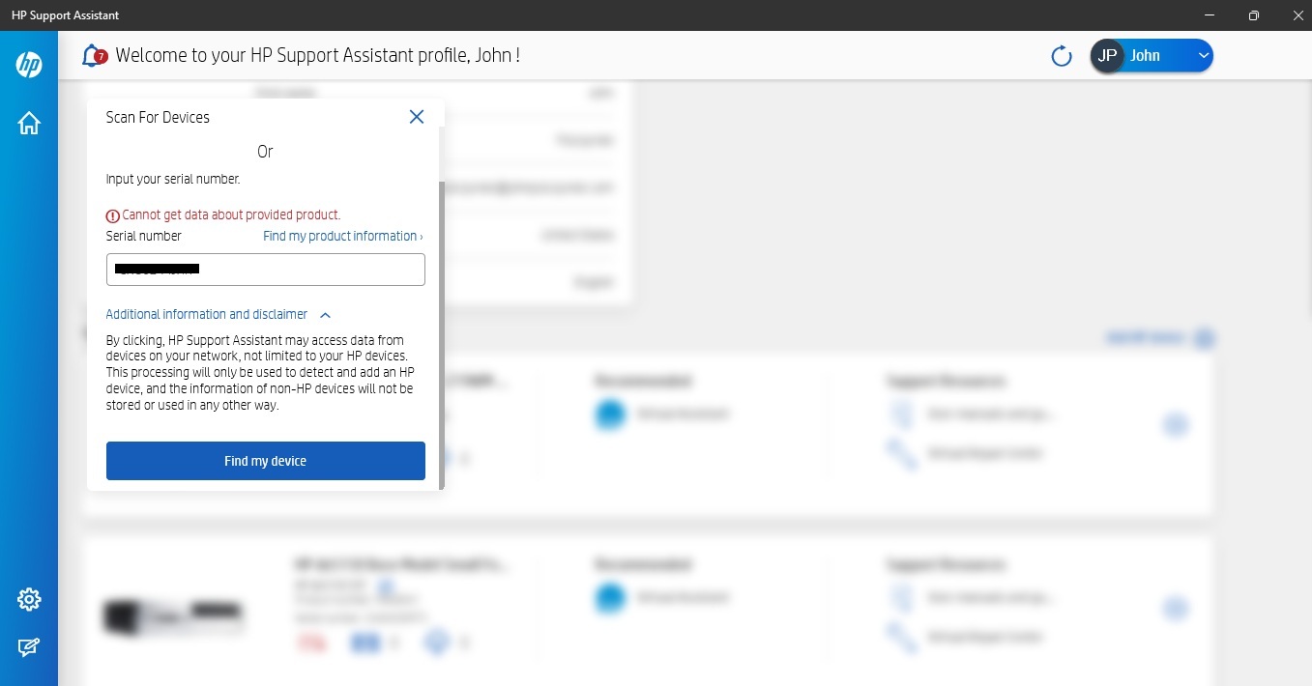1312x686 pixels.
Task: Click the JP avatar circle
Action: (1108, 56)
